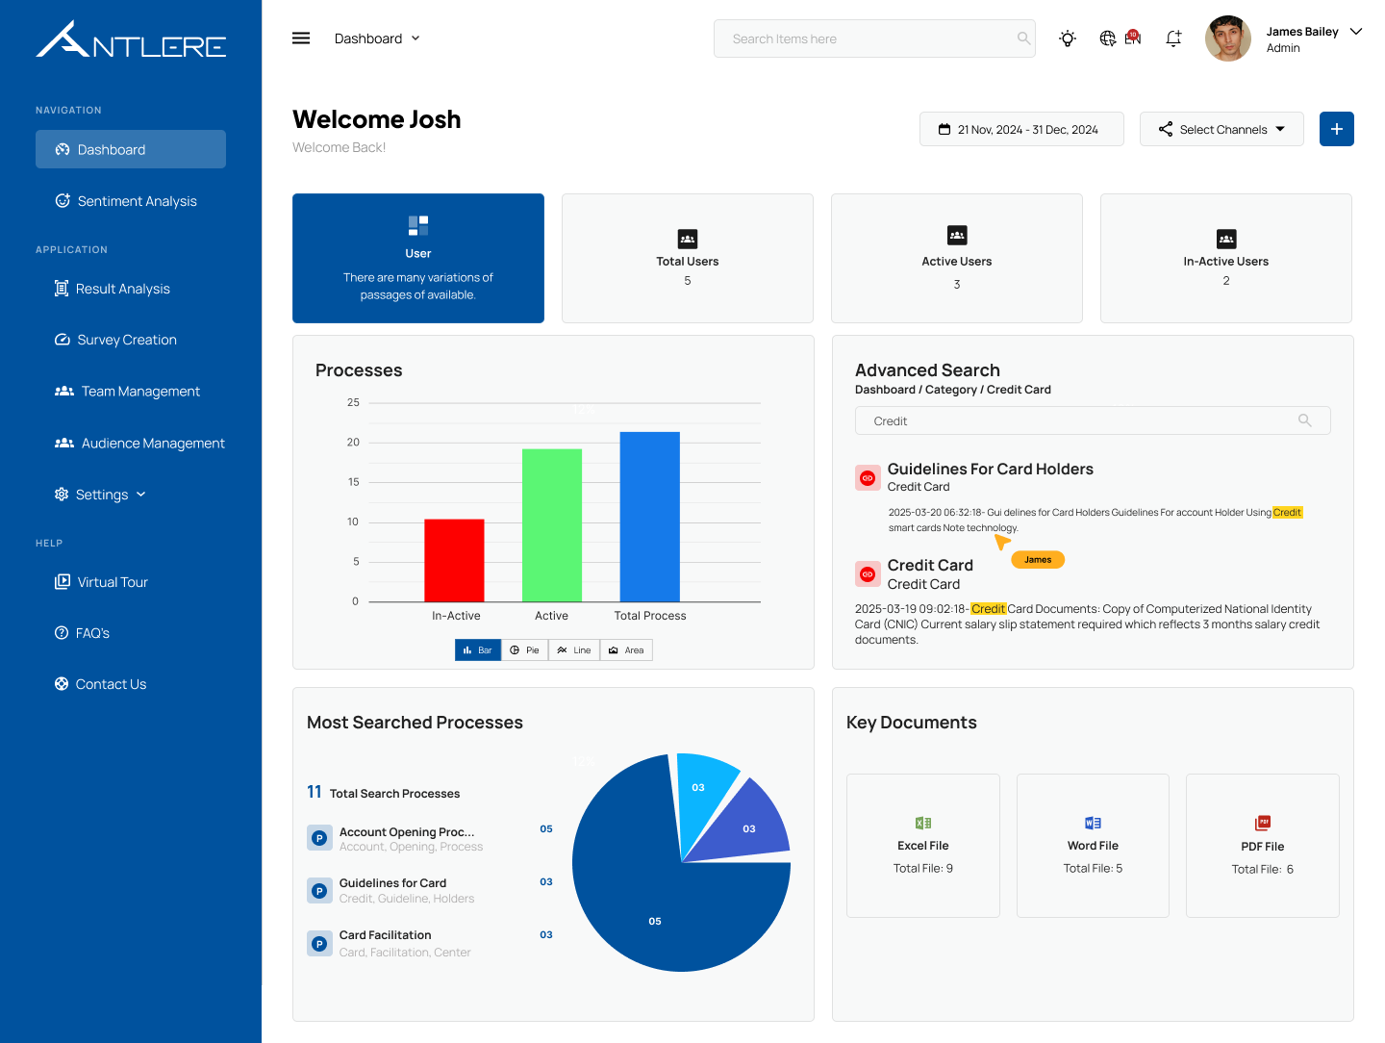Open the notifications bell icon

[1173, 38]
